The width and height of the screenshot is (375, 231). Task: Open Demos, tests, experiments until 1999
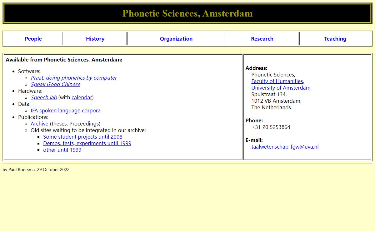87,143
